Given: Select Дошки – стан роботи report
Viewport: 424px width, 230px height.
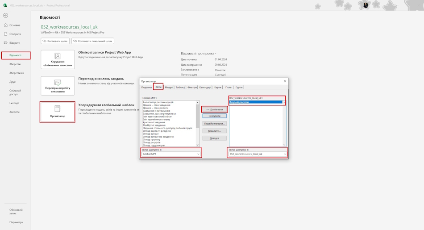Looking at the screenshot, I should tap(155, 108).
